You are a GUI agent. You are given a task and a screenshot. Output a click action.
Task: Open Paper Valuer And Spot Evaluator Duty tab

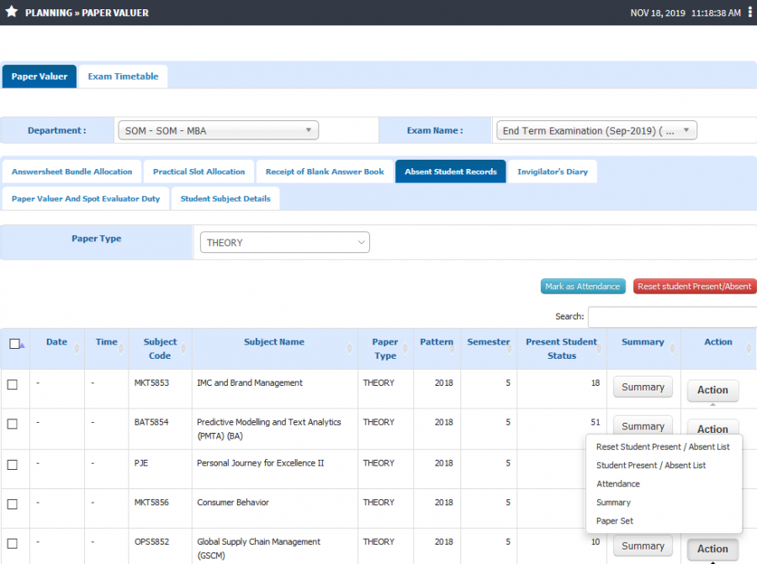86,198
